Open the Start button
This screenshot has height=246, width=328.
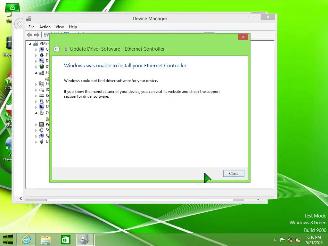click(x=8, y=240)
